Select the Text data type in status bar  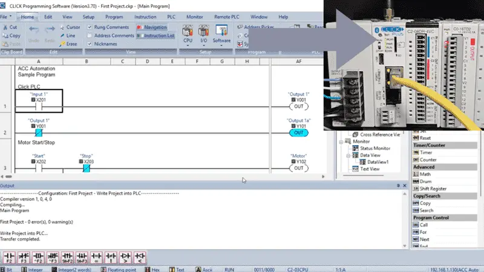click(x=177, y=270)
